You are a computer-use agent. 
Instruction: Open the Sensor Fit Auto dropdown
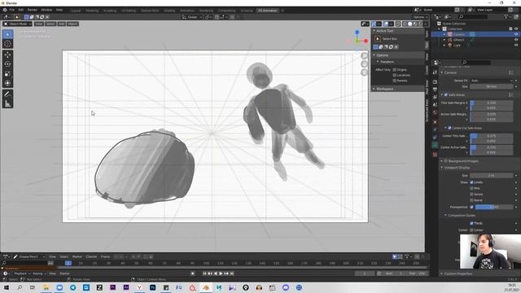tap(491, 81)
